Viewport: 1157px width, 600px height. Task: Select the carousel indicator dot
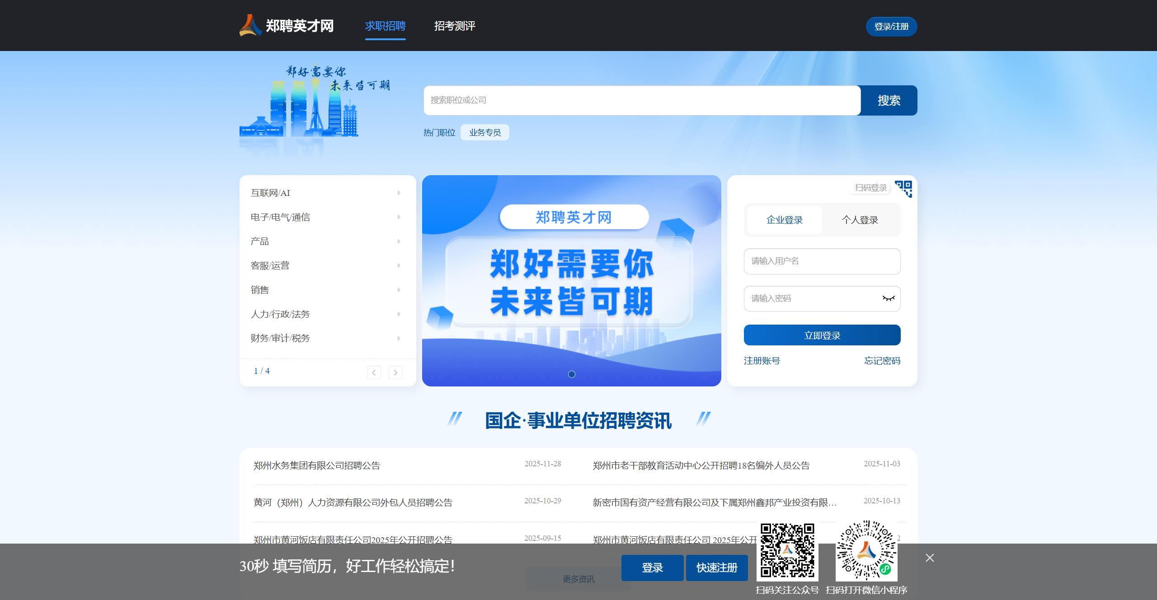tap(571, 374)
